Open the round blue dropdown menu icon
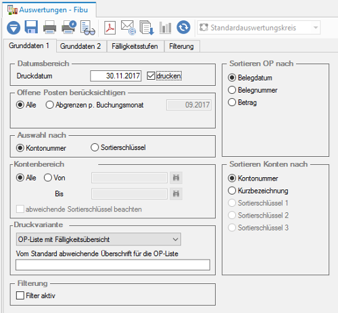Viewport: 338px width, 313px height. click(x=14, y=28)
